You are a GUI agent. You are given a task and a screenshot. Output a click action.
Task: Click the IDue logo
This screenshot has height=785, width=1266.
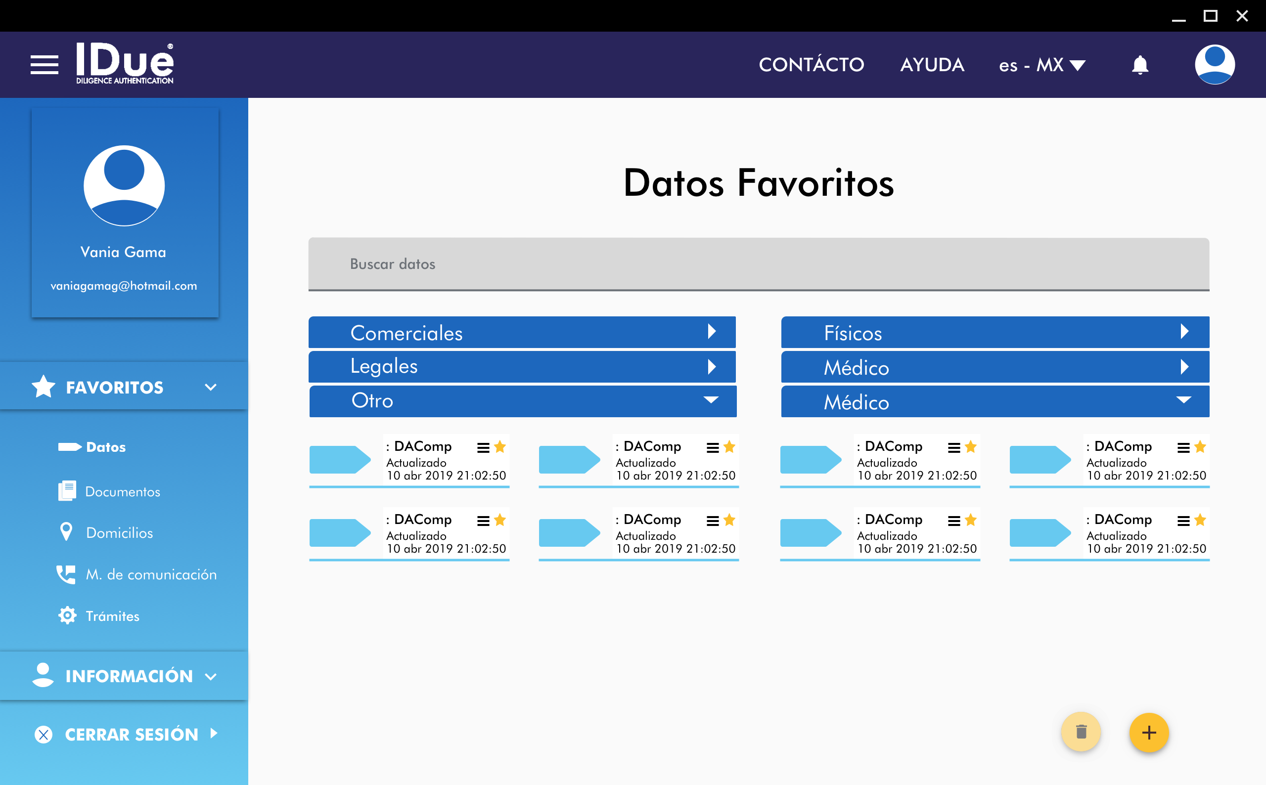pyautogui.click(x=125, y=63)
